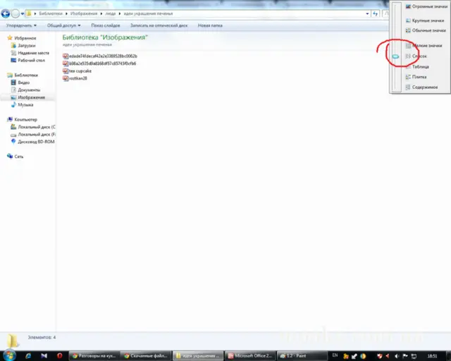Choose Огромные значки view
Screen dimensions: 451x361
[x=426, y=6]
